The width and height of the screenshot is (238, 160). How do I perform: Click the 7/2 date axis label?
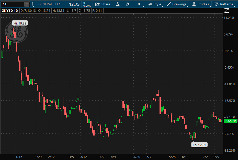point(205,157)
